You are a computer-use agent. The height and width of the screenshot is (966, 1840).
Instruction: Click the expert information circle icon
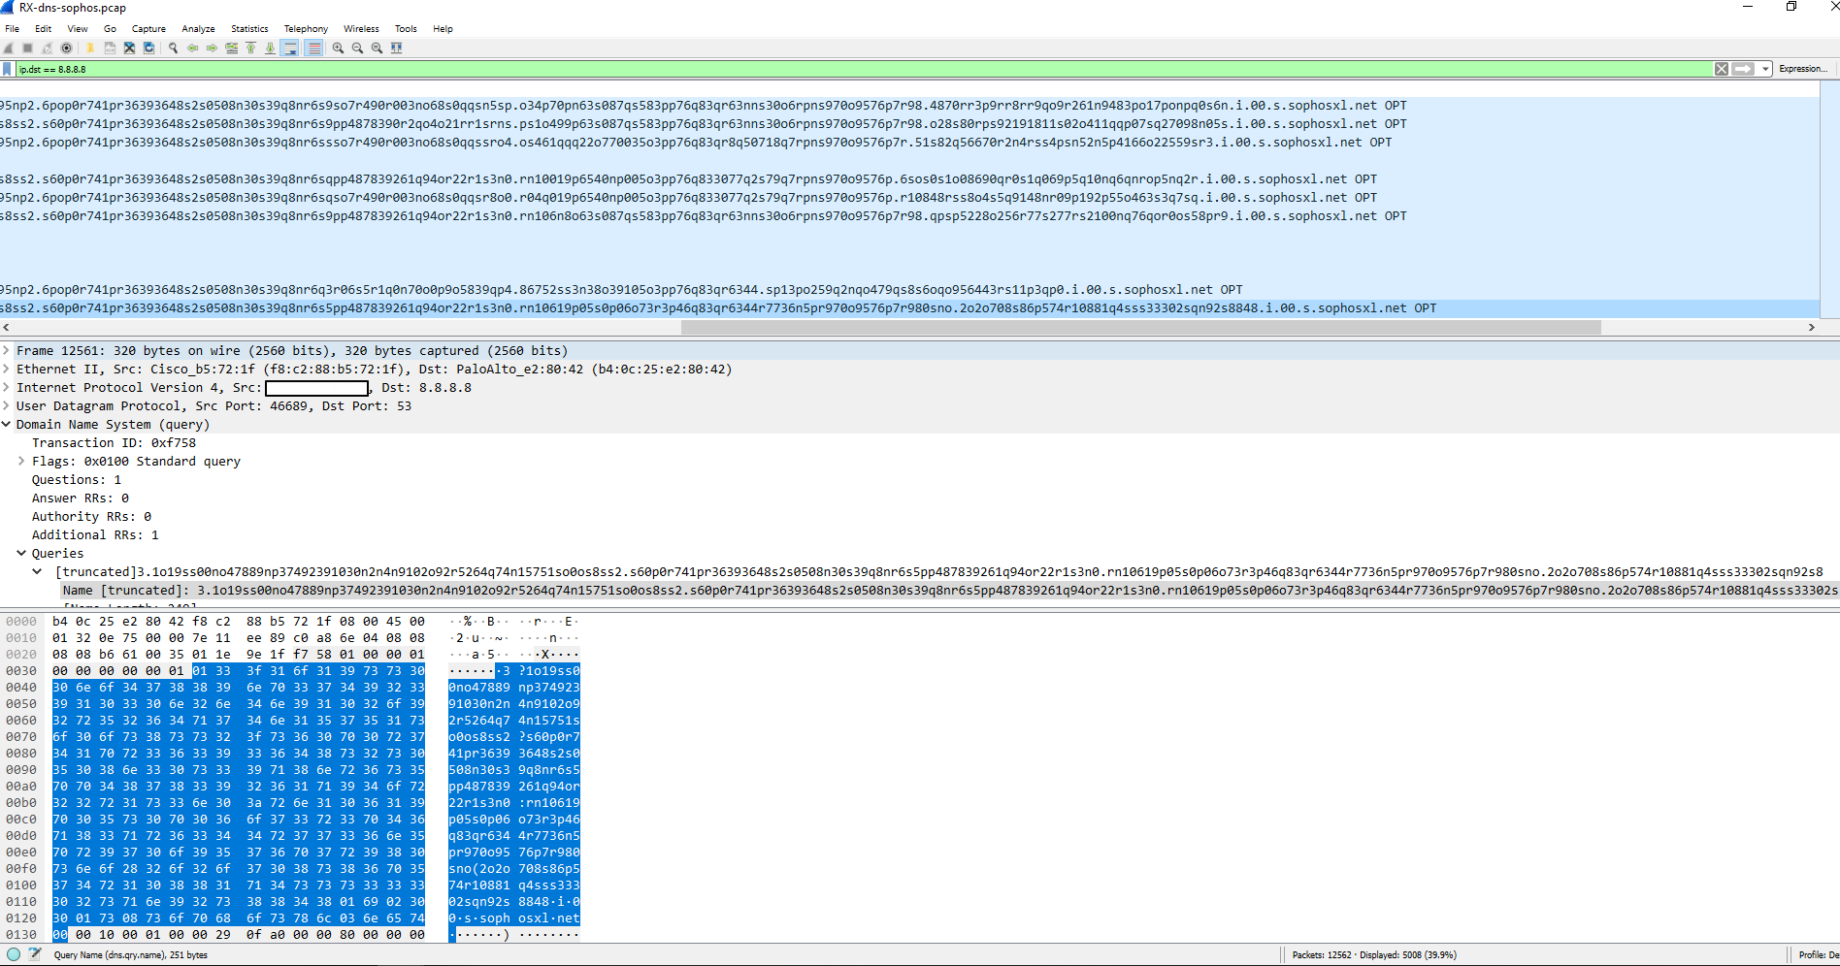(14, 954)
